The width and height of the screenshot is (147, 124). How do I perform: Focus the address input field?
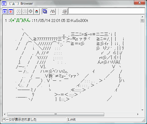107,11
